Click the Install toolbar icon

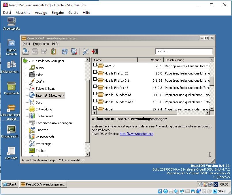click(x=26, y=51)
